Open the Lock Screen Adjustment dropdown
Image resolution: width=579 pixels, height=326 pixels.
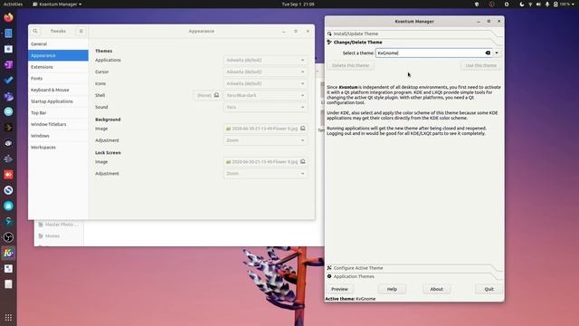tap(265, 173)
